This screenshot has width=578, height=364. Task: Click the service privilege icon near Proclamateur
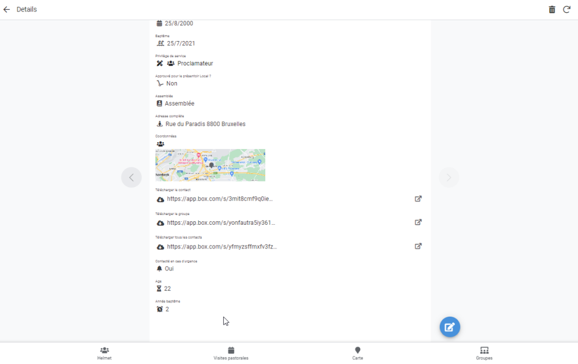click(160, 63)
